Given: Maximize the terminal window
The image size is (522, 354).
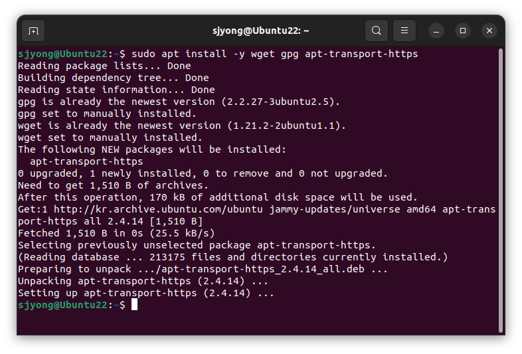Looking at the screenshot, I should tap(463, 31).
